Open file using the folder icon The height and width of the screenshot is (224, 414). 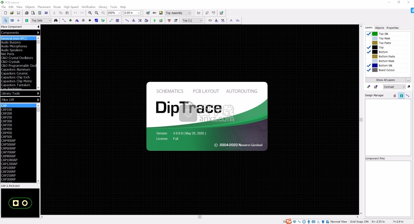[x=12, y=13]
